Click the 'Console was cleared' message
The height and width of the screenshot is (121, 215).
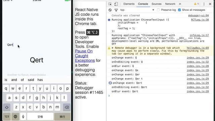tap(126, 15)
